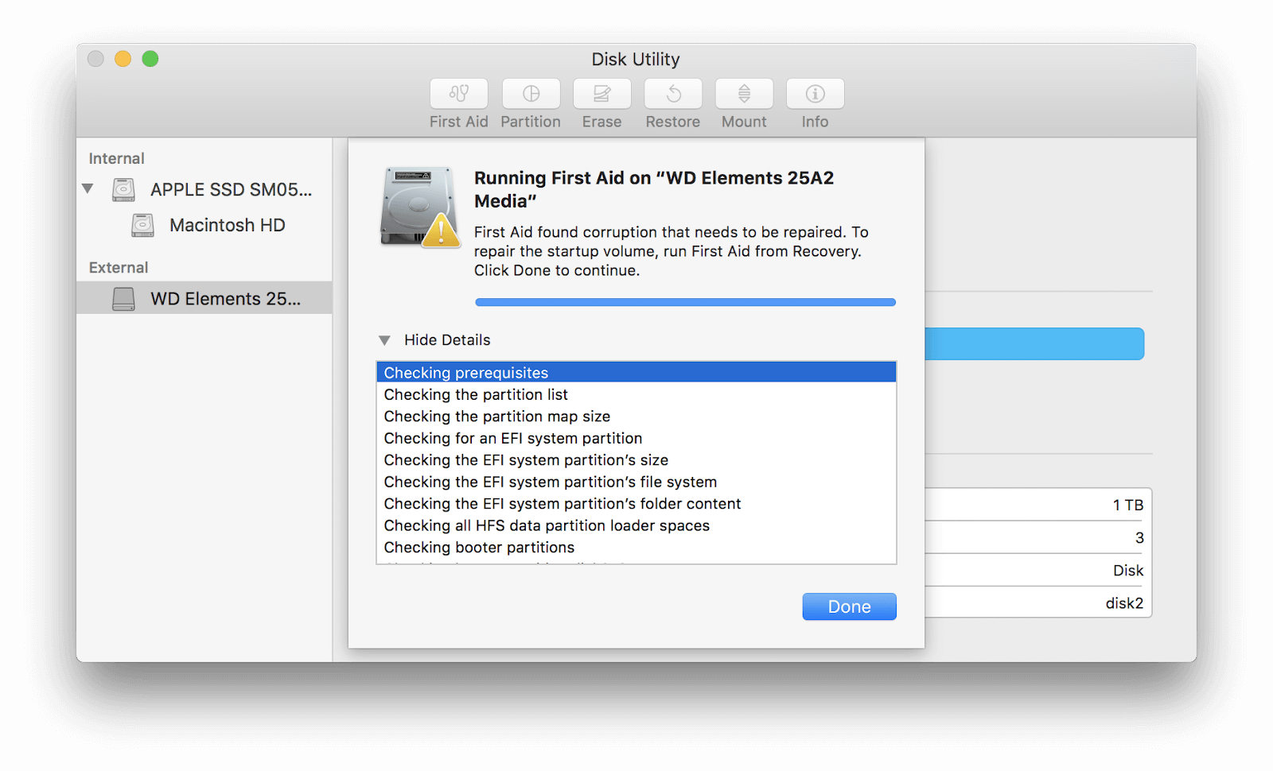Select APPLE SSD SM05 in the sidebar
Viewport: 1273px width, 771px height.
[x=231, y=189]
